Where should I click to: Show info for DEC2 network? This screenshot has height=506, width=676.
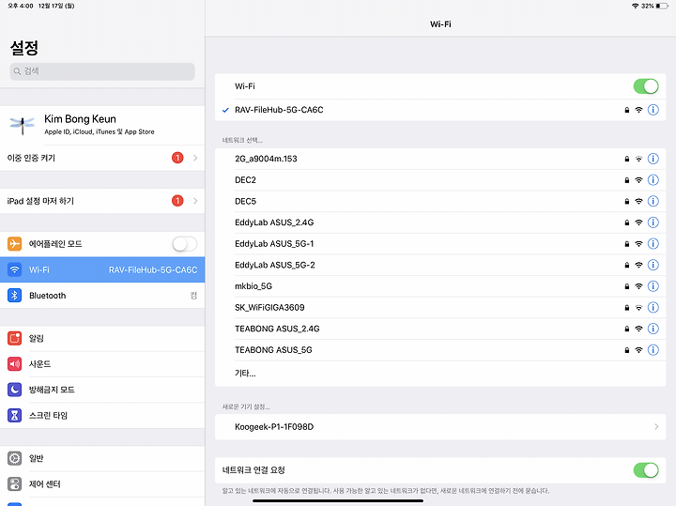click(x=653, y=179)
